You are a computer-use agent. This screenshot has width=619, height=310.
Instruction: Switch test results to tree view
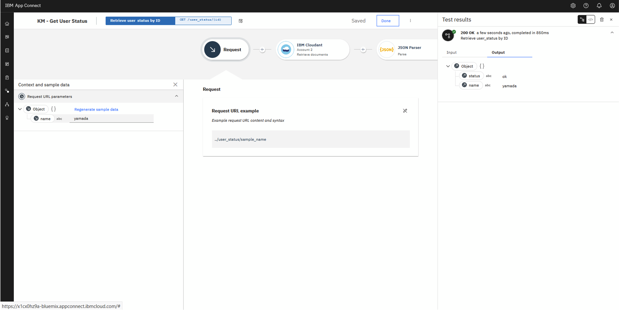click(x=582, y=20)
